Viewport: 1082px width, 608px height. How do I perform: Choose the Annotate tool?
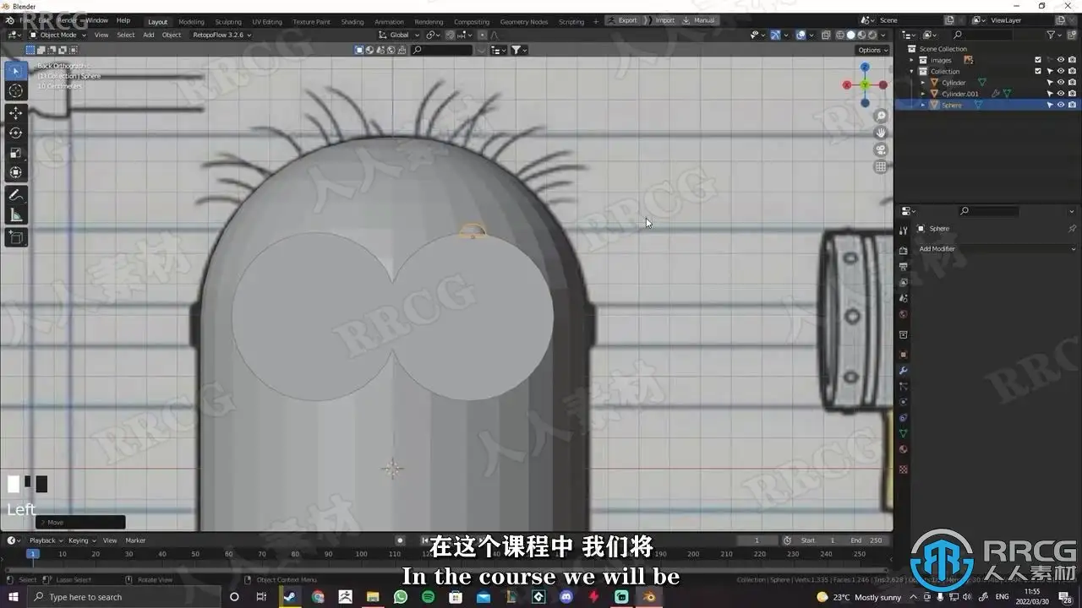15,195
